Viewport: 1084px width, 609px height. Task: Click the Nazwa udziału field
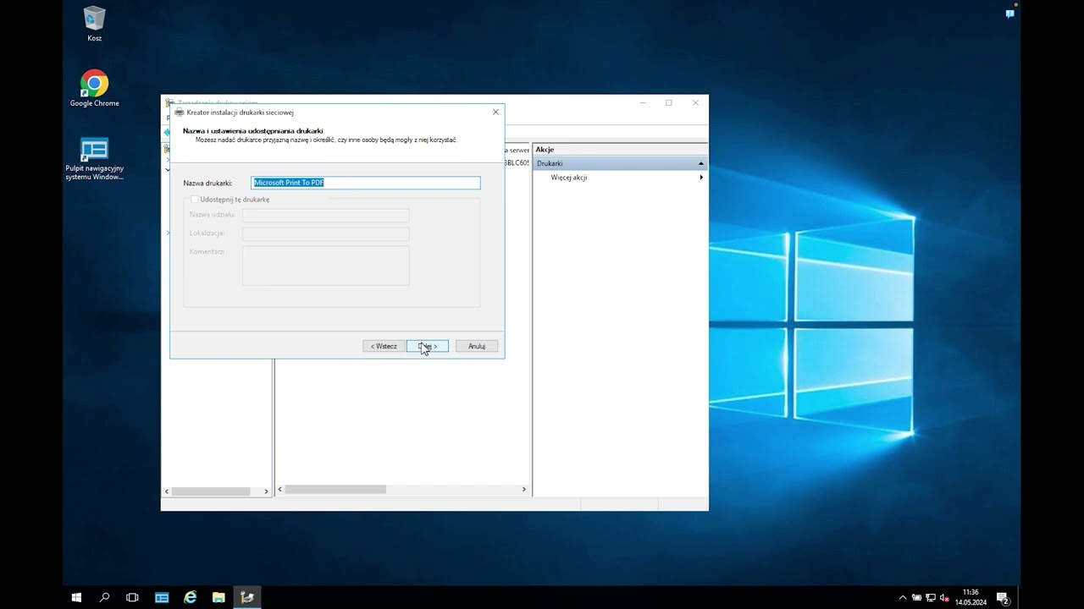click(326, 215)
